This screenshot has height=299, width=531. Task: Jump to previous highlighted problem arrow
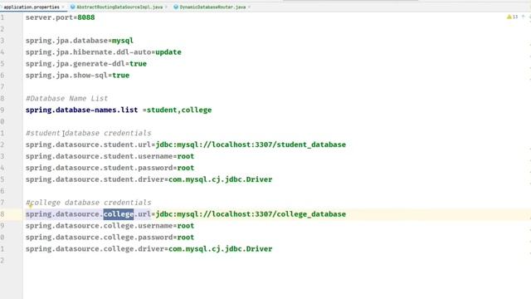[x=524, y=17]
